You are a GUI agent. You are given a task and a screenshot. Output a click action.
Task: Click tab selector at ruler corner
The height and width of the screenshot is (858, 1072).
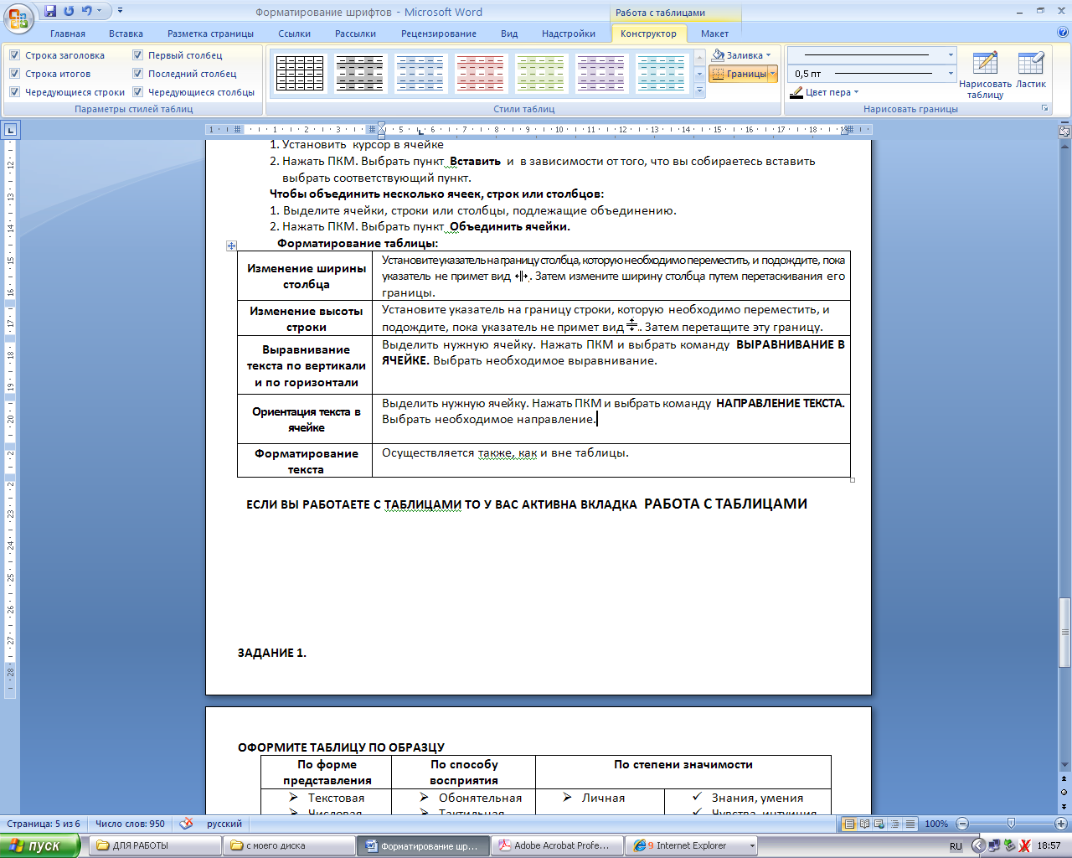10,130
